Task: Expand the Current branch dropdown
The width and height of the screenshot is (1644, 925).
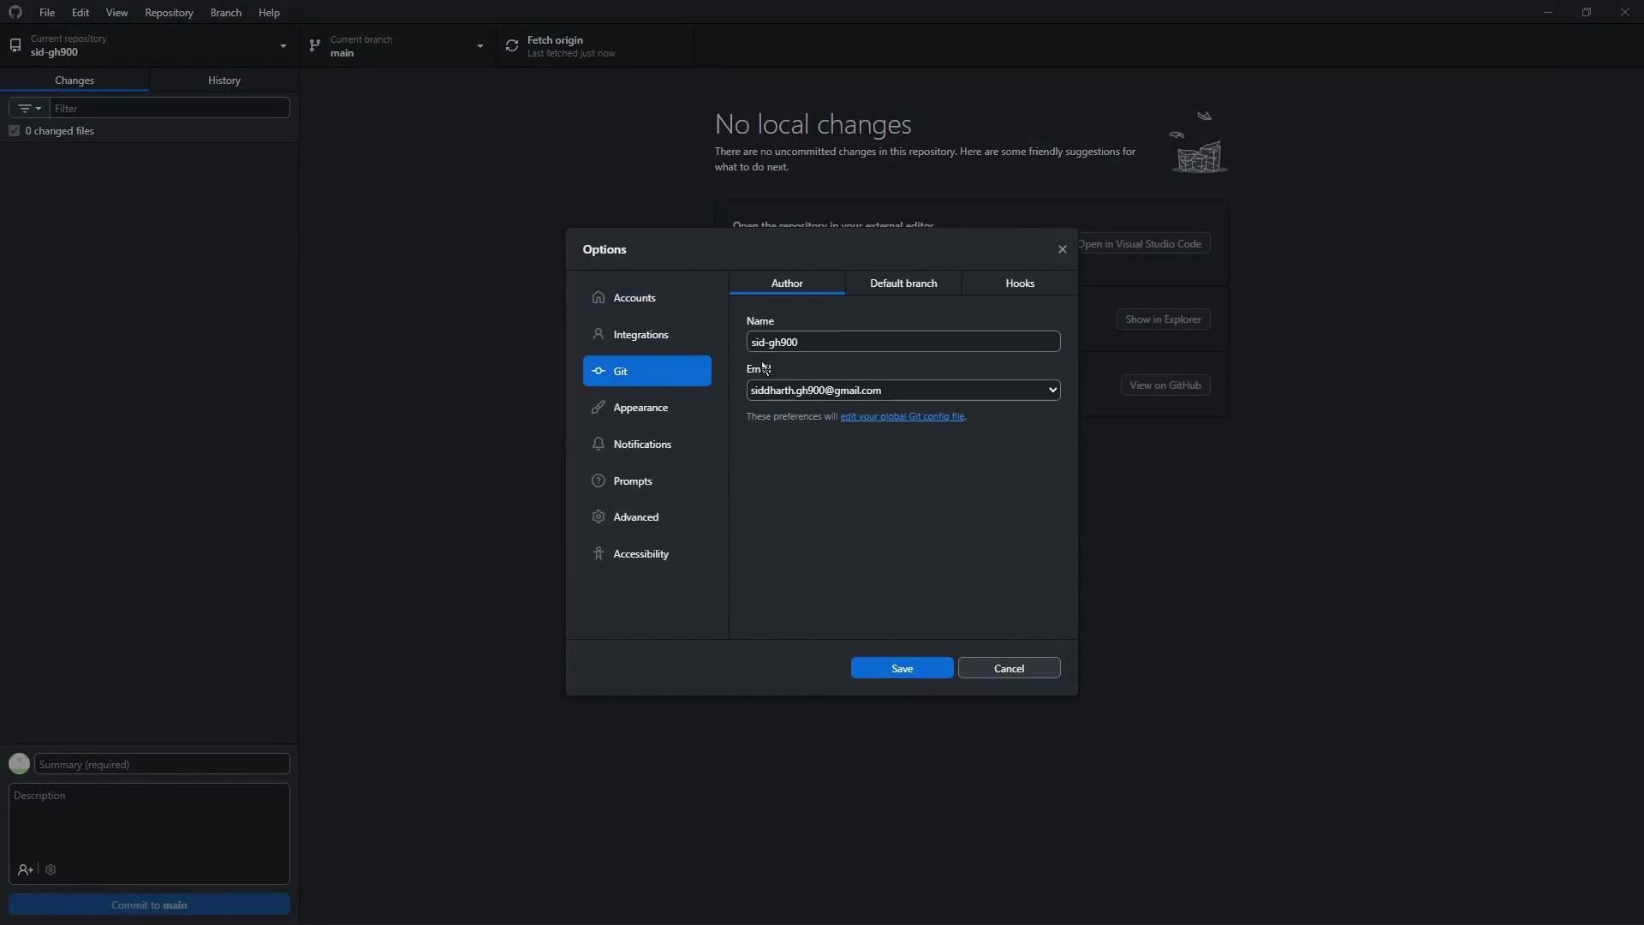Action: pyautogui.click(x=398, y=45)
